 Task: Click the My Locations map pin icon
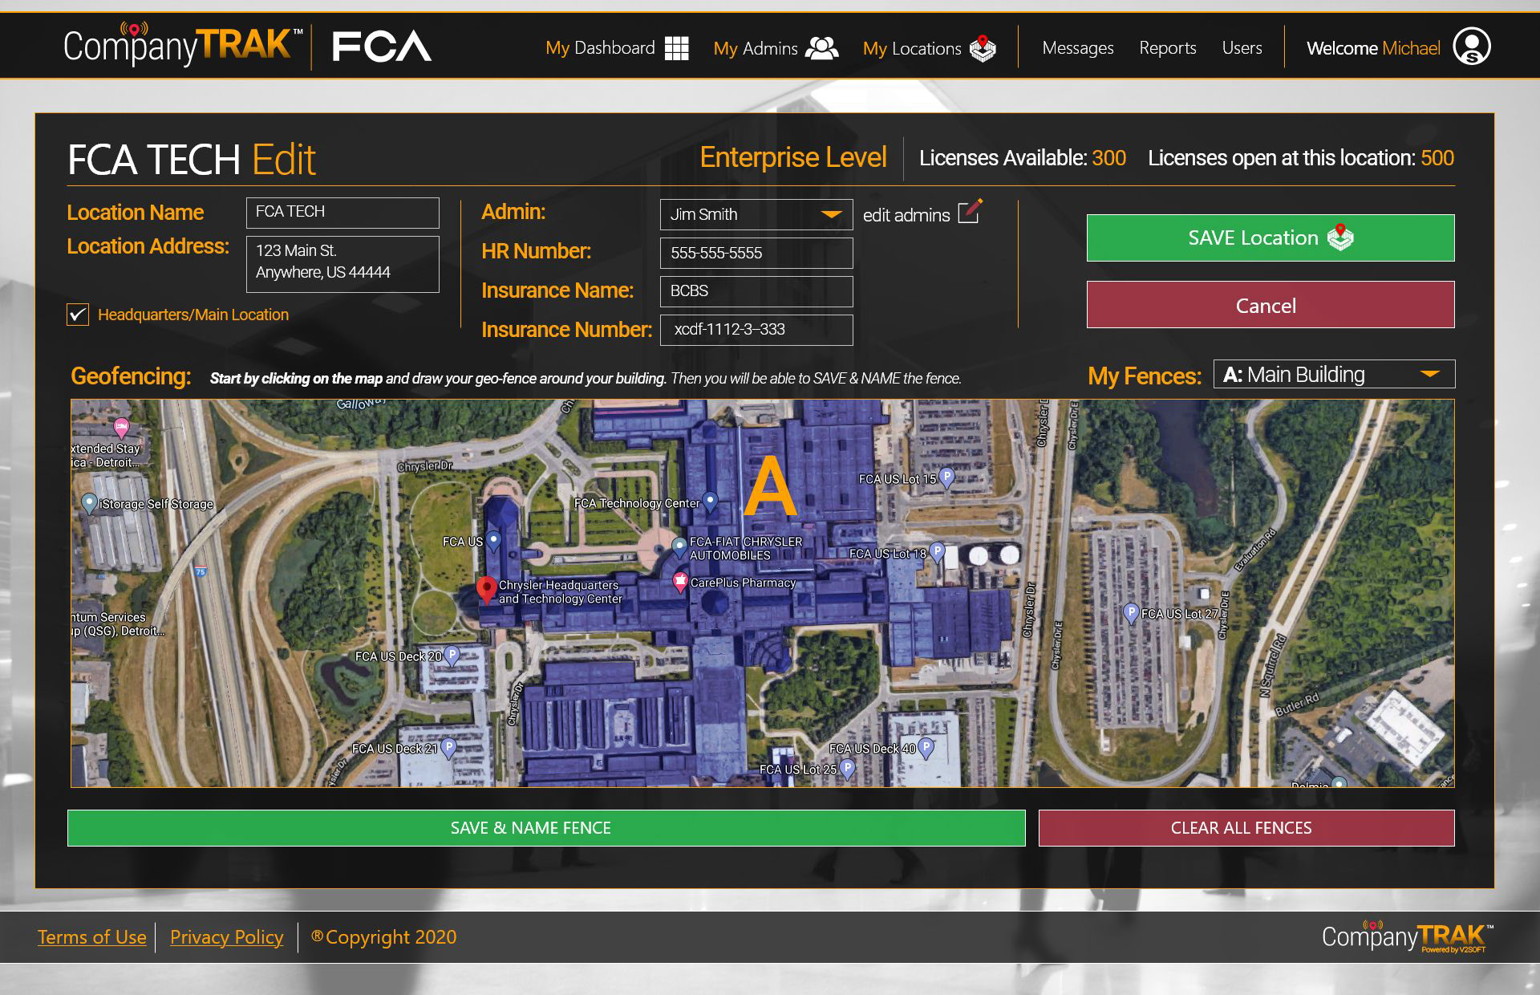(x=983, y=48)
